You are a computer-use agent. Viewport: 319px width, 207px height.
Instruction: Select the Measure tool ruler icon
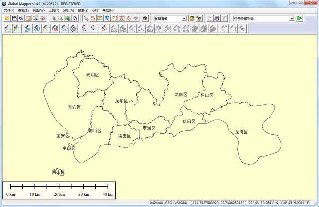[100, 18]
